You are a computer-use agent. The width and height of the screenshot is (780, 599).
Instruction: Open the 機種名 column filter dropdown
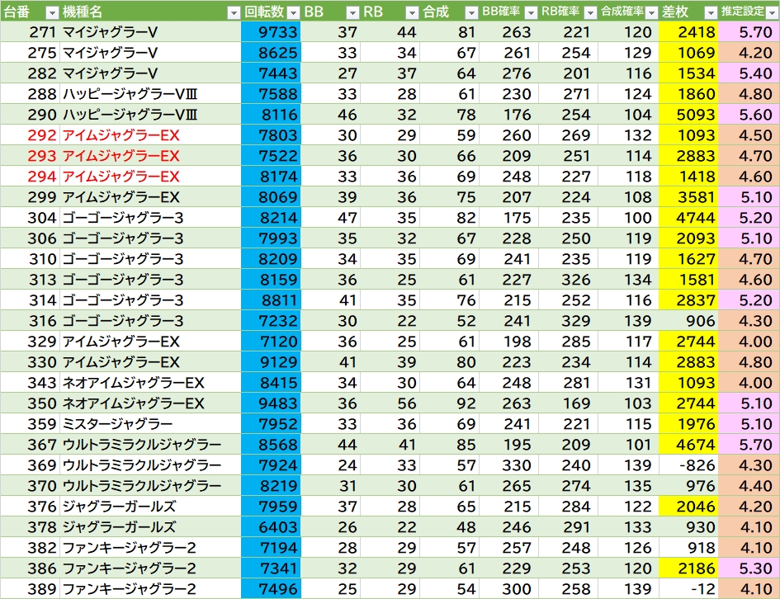tap(234, 12)
